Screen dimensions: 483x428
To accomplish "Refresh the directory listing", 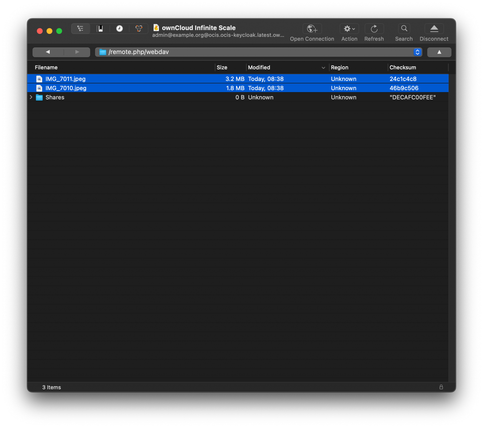I will pyautogui.click(x=374, y=29).
